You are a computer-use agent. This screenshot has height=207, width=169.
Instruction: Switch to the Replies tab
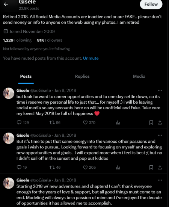coord(82,76)
